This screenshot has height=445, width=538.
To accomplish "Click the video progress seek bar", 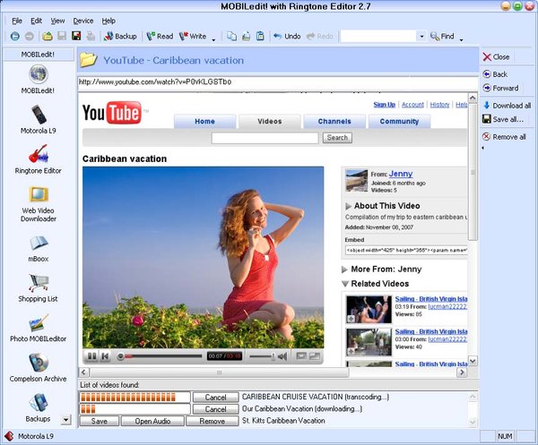I will 161,356.
